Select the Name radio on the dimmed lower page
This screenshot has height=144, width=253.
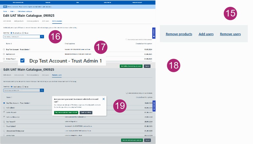click(23, 87)
